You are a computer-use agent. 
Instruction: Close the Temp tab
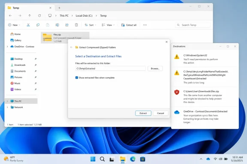click(x=51, y=8)
